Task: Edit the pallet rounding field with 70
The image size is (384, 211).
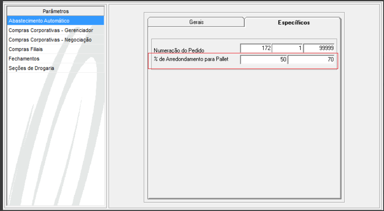Action: point(311,59)
